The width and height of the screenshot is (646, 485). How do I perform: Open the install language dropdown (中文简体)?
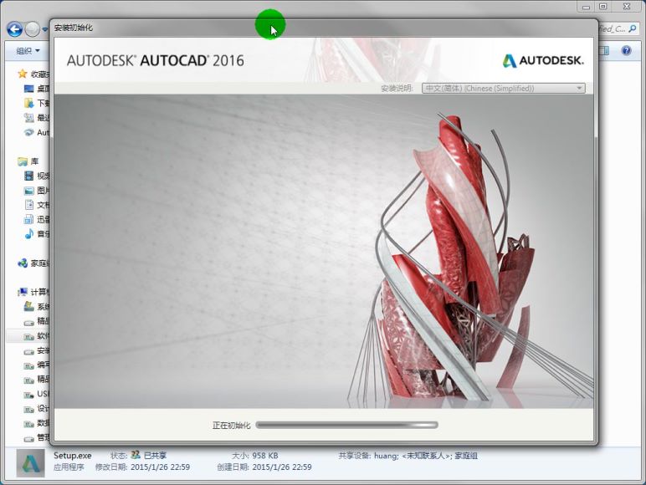[504, 88]
